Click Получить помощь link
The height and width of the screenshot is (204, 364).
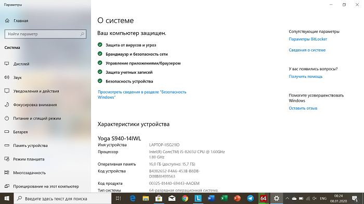tap(306, 76)
